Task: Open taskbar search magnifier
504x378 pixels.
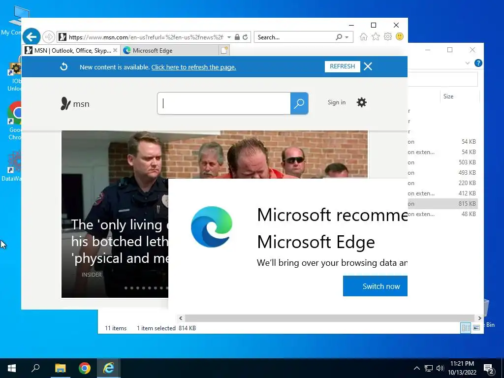Action: click(x=35, y=368)
